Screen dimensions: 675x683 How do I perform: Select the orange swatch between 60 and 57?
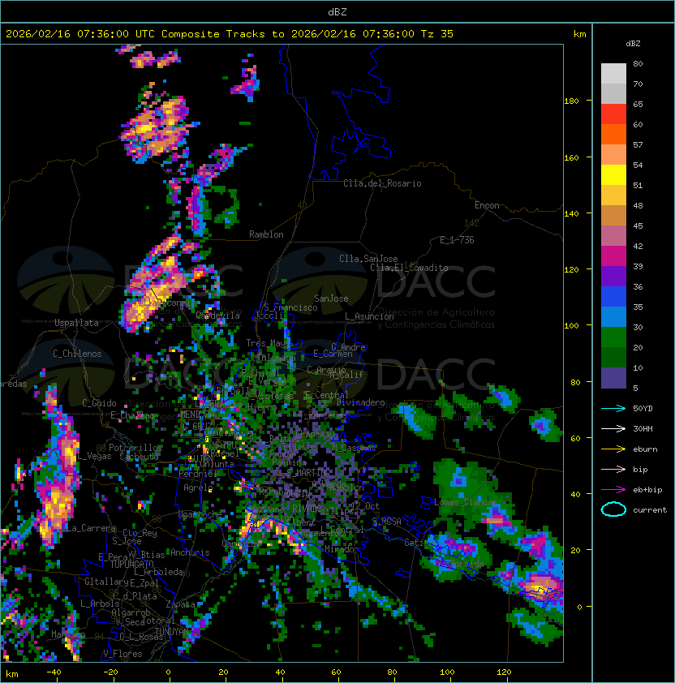click(x=613, y=134)
